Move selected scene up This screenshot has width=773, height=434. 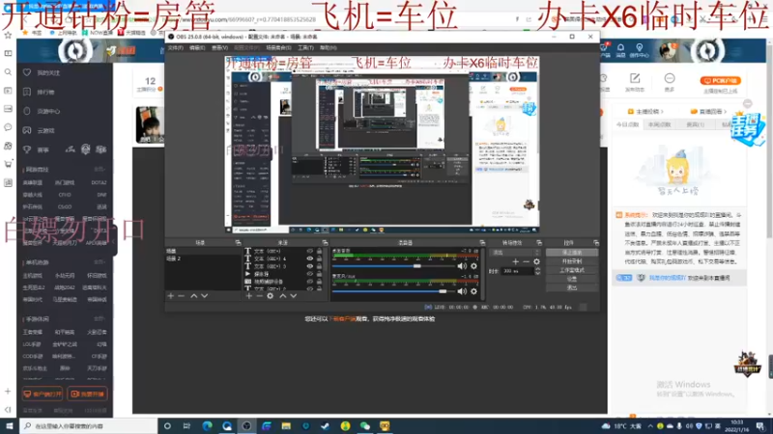[194, 296]
